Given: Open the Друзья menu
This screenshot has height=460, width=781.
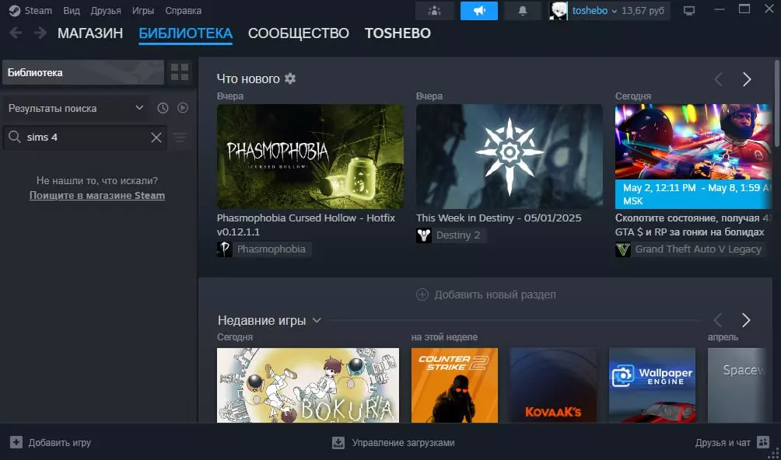Looking at the screenshot, I should (x=106, y=10).
